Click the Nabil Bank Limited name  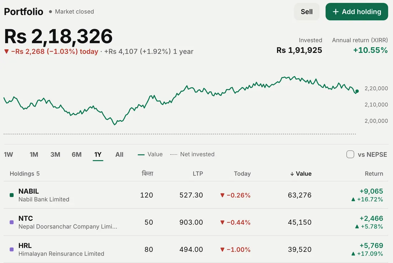[44, 199]
